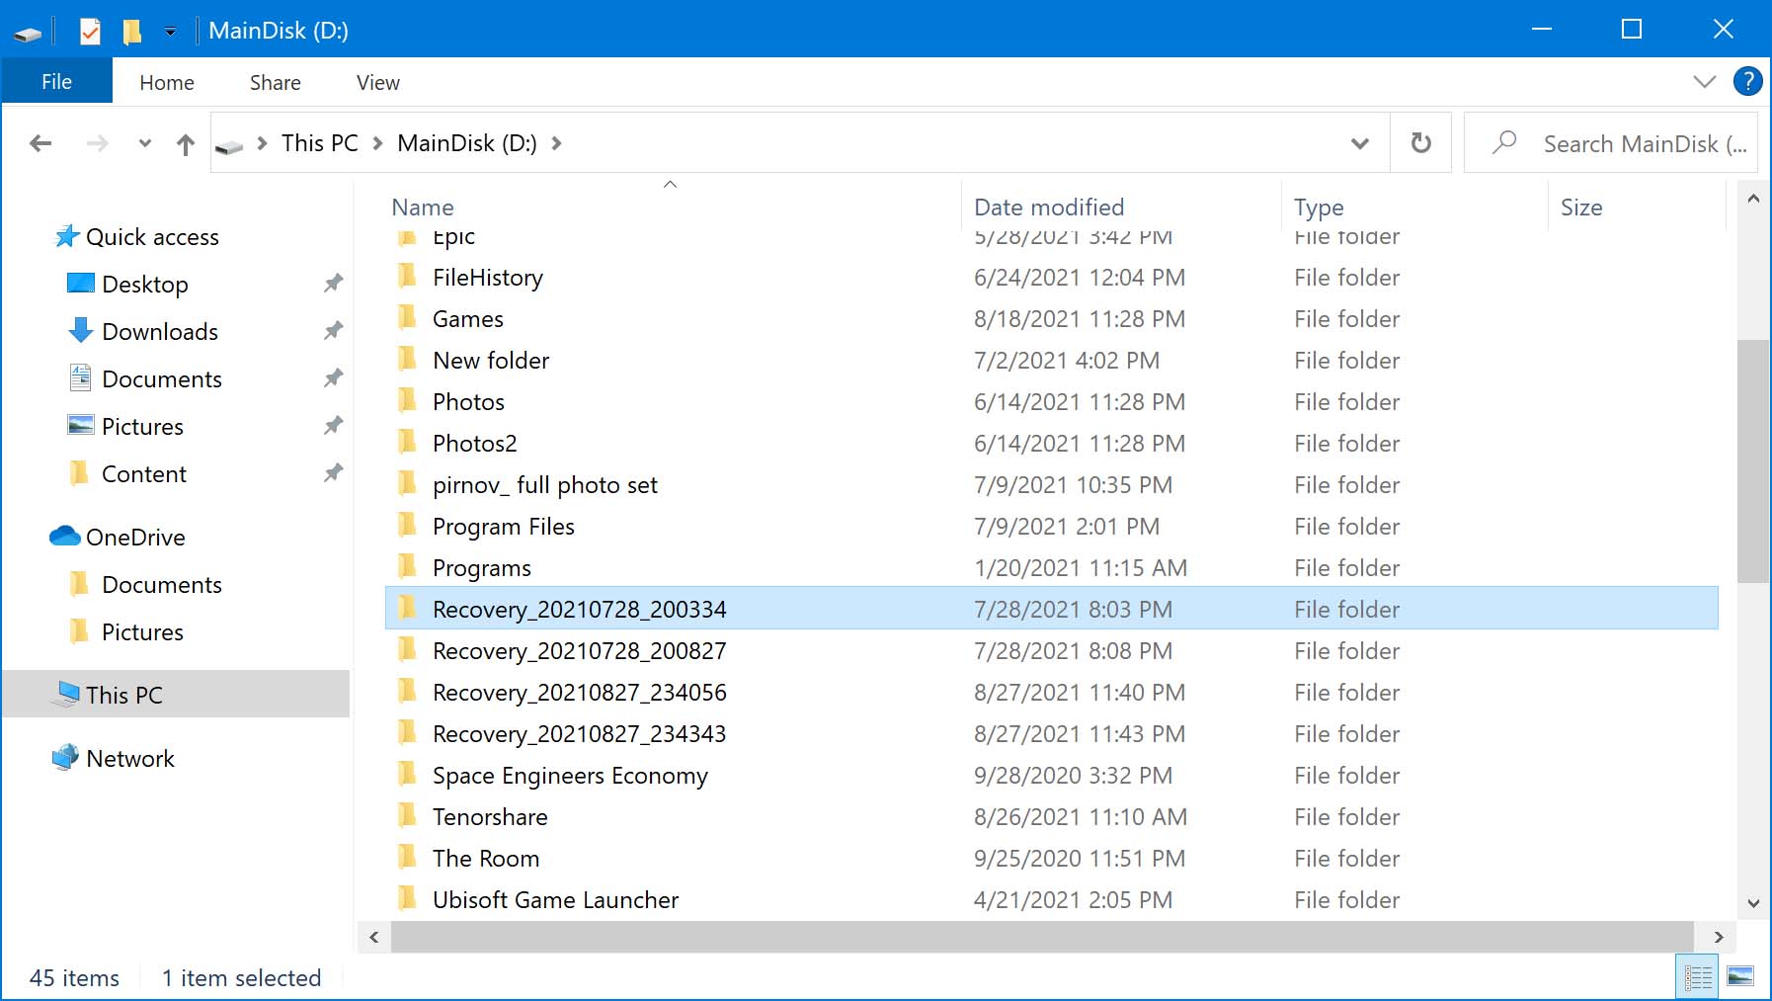Click the horizontal scrollbar right arrow
The width and height of the screenshot is (1772, 1001).
coord(1719,937)
